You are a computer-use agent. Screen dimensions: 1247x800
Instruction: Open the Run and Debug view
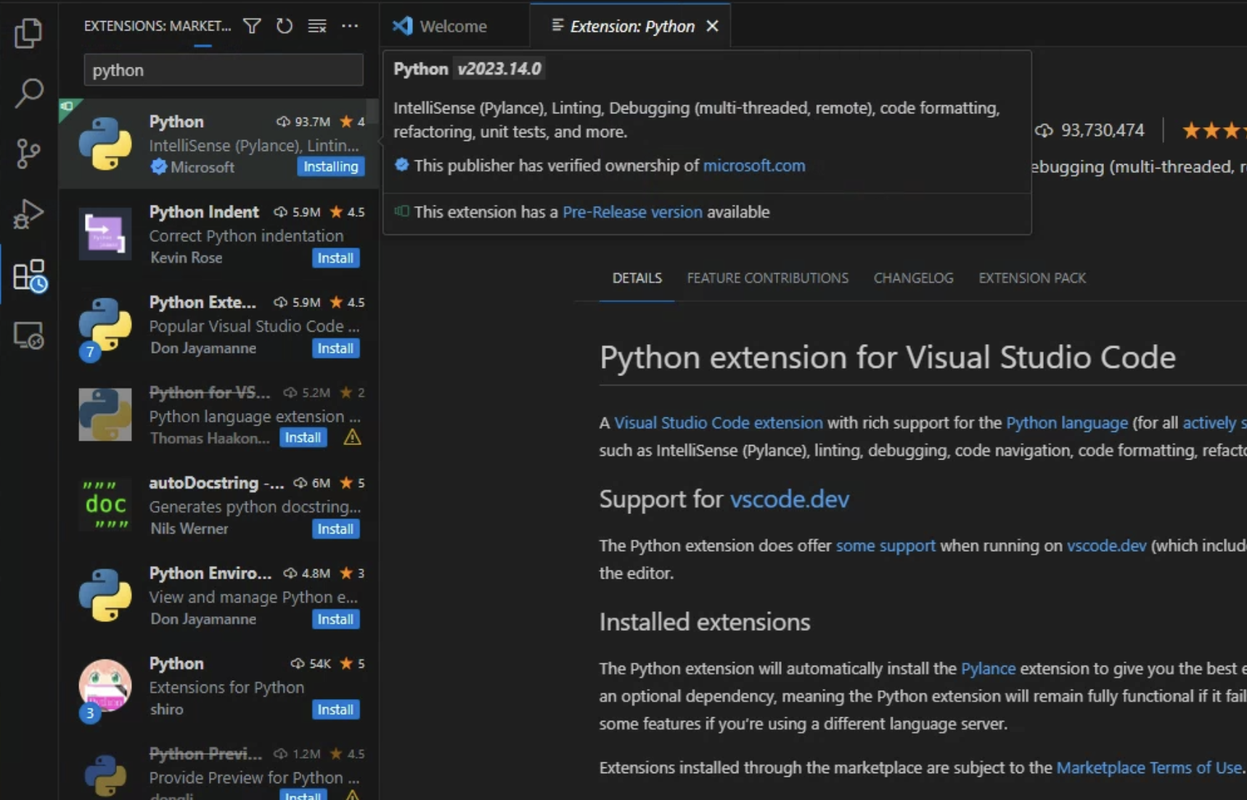(28, 214)
